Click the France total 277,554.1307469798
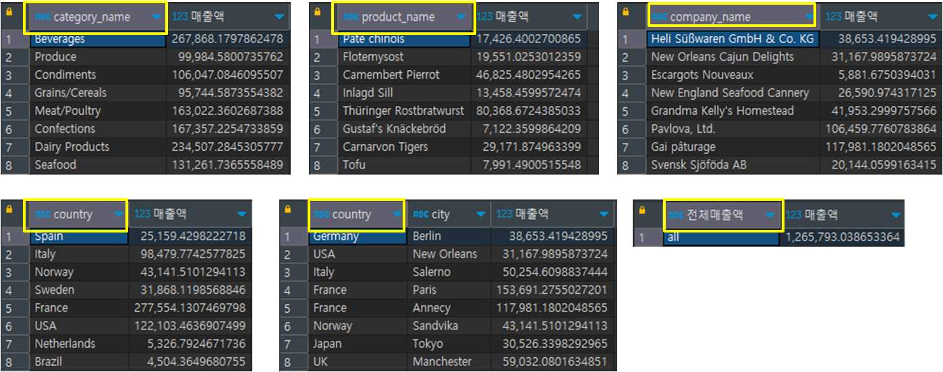This screenshot has width=943, height=372. pyautogui.click(x=190, y=308)
